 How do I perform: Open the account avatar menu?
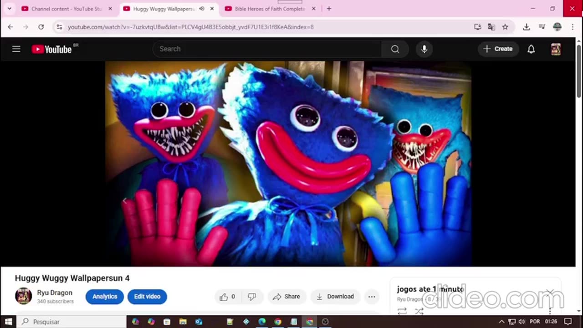tap(556, 49)
